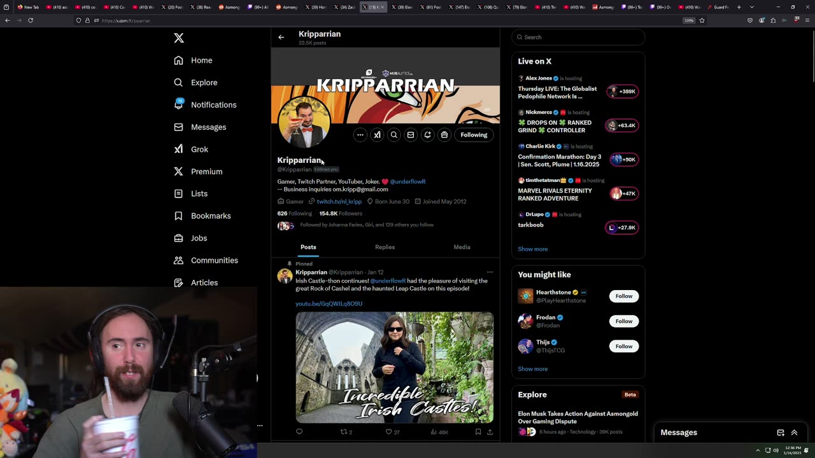Click the Grok icon on Kripparrian's profile
Viewport: 815px width, 458px height.
377,135
